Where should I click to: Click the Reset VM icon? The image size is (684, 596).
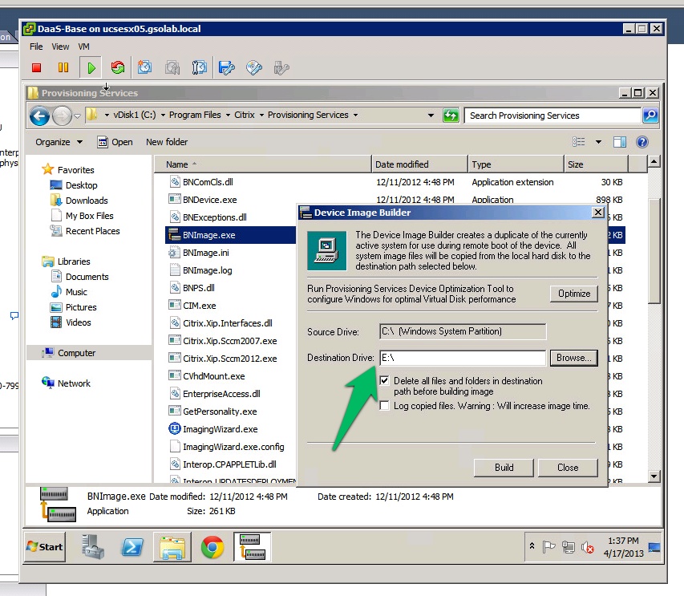pyautogui.click(x=118, y=67)
